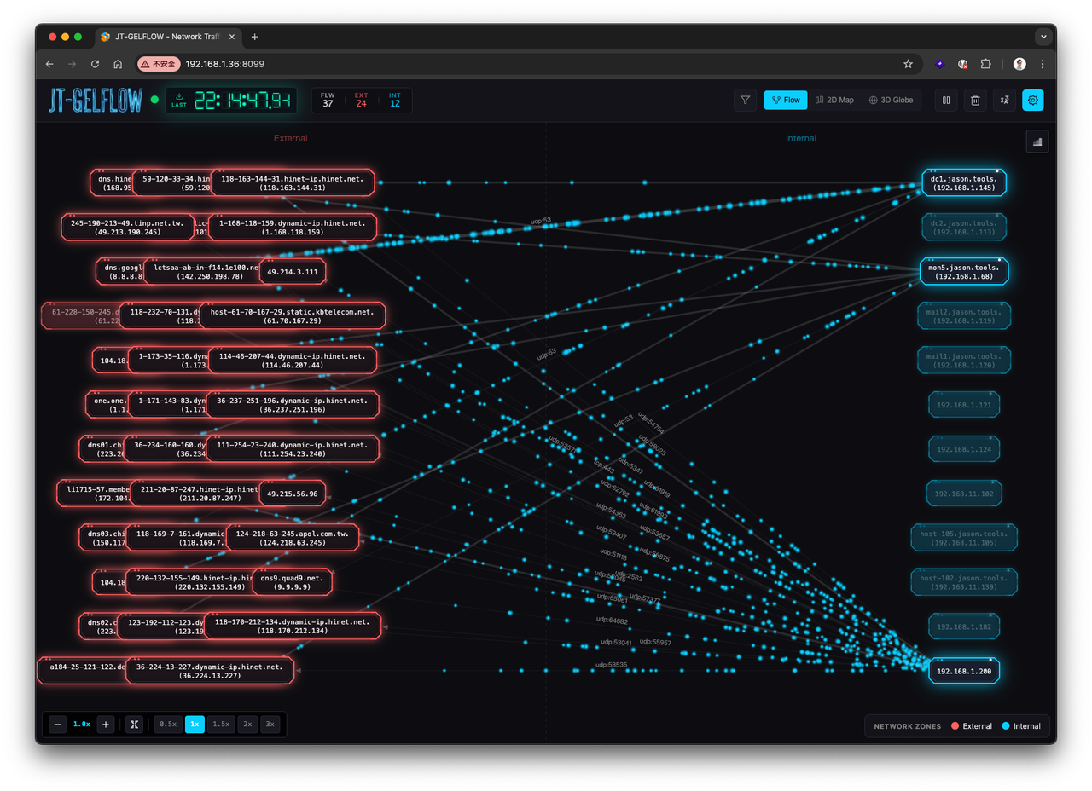
Task: Clear flows with the trash icon
Action: coord(975,100)
